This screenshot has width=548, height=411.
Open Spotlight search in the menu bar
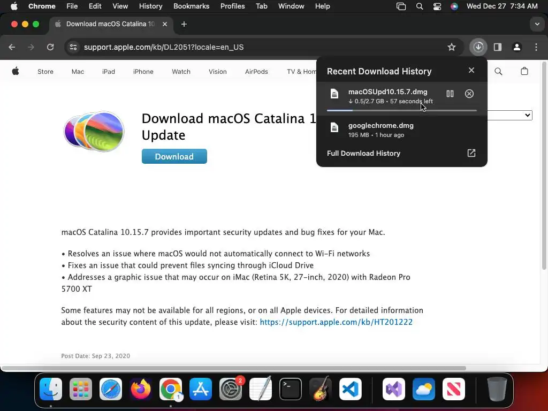(x=420, y=6)
